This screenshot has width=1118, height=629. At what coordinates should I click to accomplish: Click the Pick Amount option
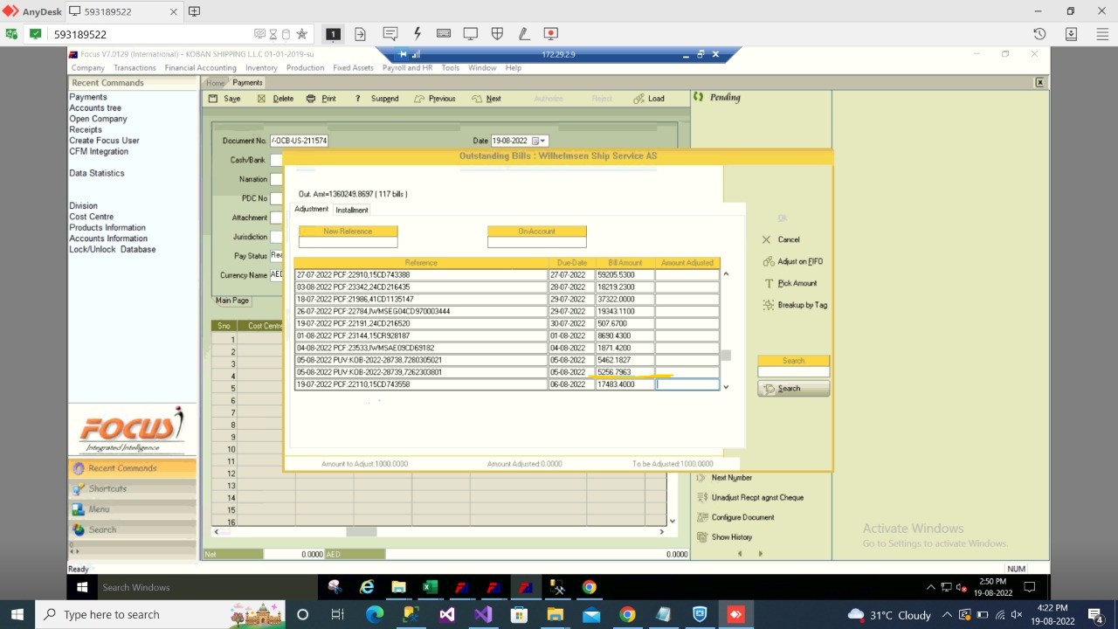(x=797, y=283)
